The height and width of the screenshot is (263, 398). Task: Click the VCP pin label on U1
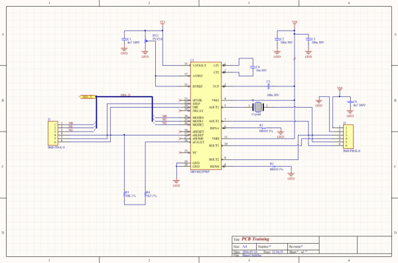coord(216,86)
